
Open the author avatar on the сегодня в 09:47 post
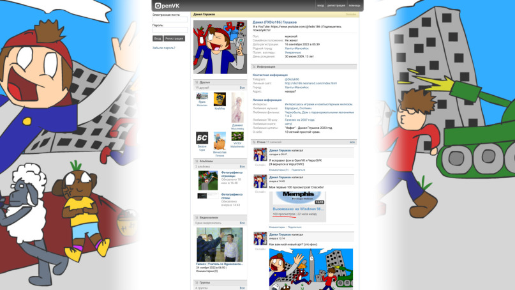coord(260,155)
